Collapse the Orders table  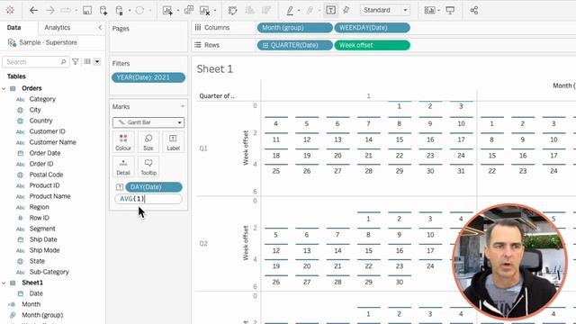(4, 88)
